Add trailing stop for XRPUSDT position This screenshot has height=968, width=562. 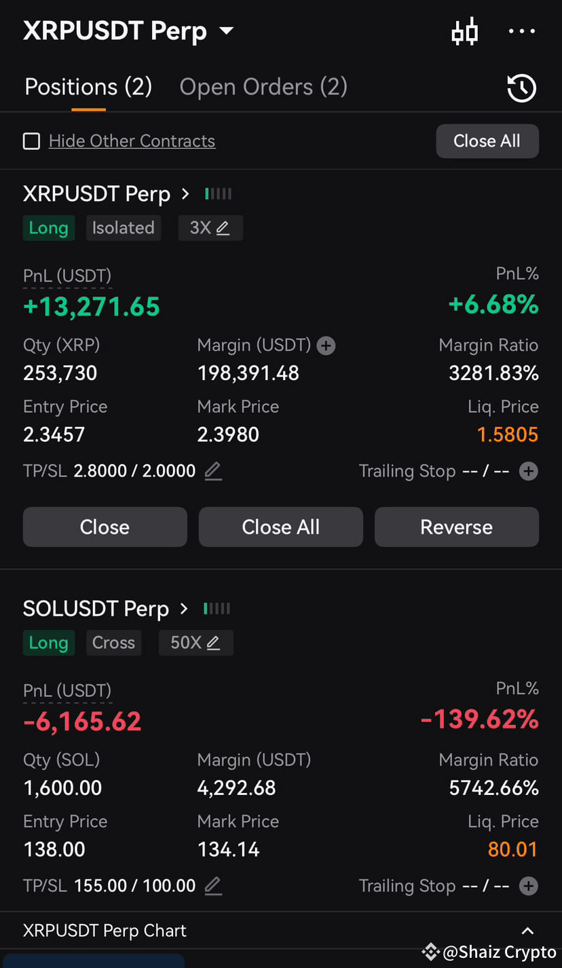click(x=528, y=471)
